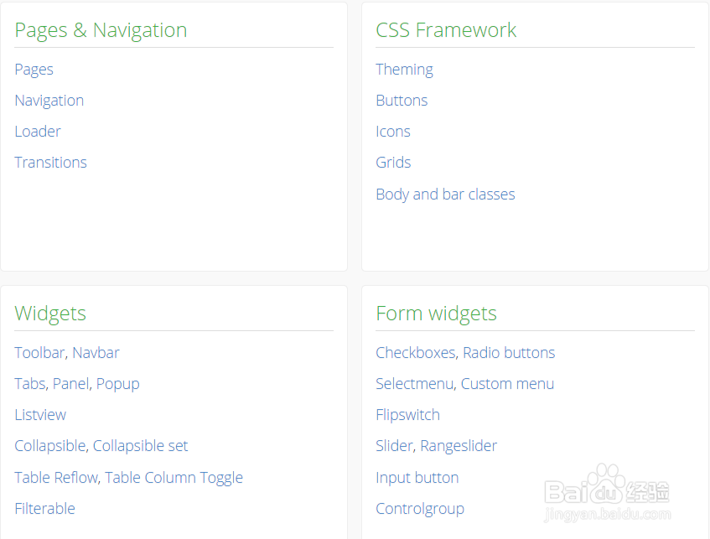View the Grids documentation
Screen dimensions: 710x539
[393, 162]
